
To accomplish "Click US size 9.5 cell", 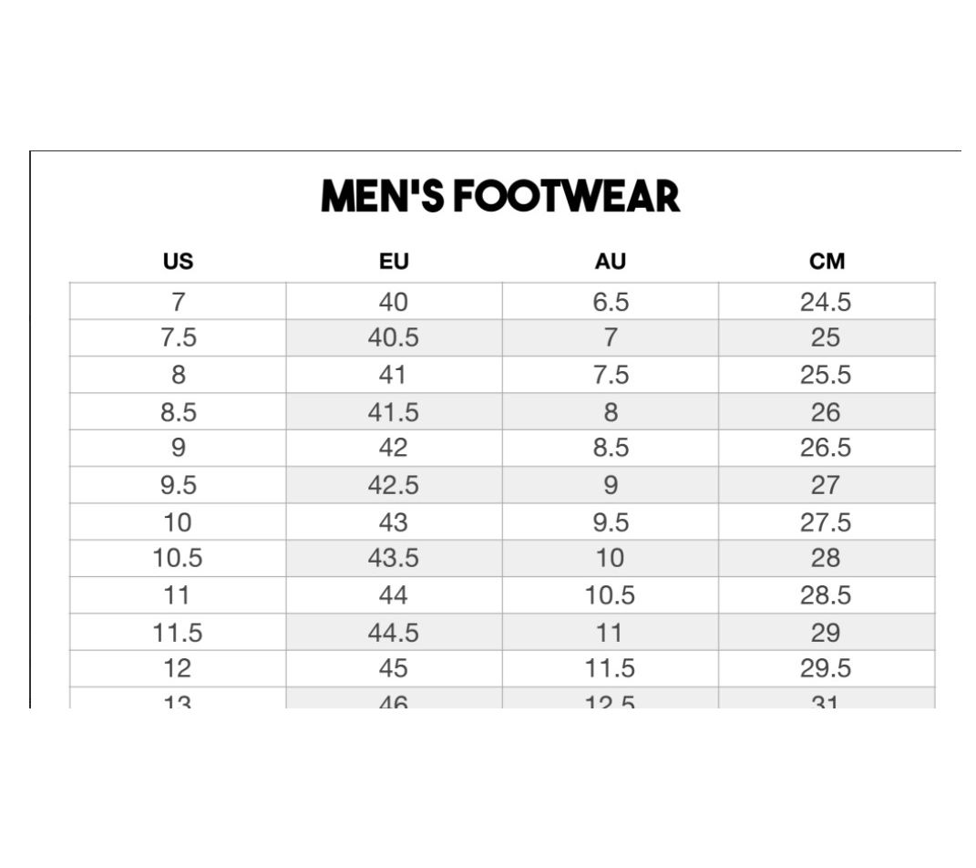I will [178, 485].
